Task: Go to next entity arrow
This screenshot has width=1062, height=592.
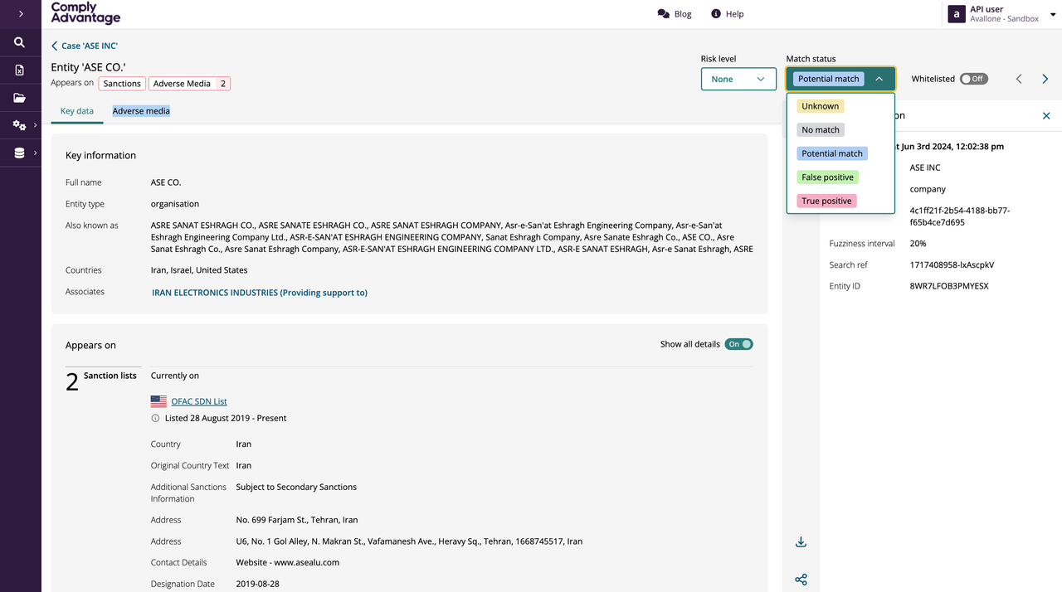Action: pyautogui.click(x=1045, y=79)
